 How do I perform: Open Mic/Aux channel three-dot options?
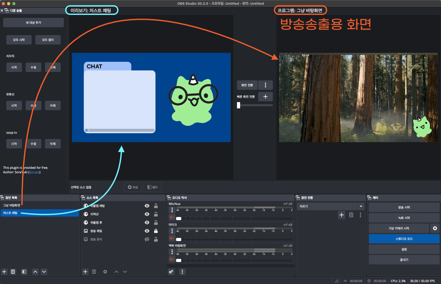[172, 210]
